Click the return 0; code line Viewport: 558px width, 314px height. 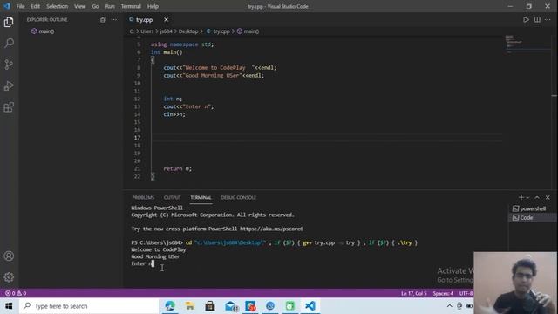(x=177, y=168)
